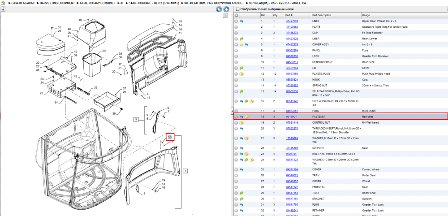448x216 pixels.
Task: Click the add-all plus icon in table header
Action: point(236,15)
